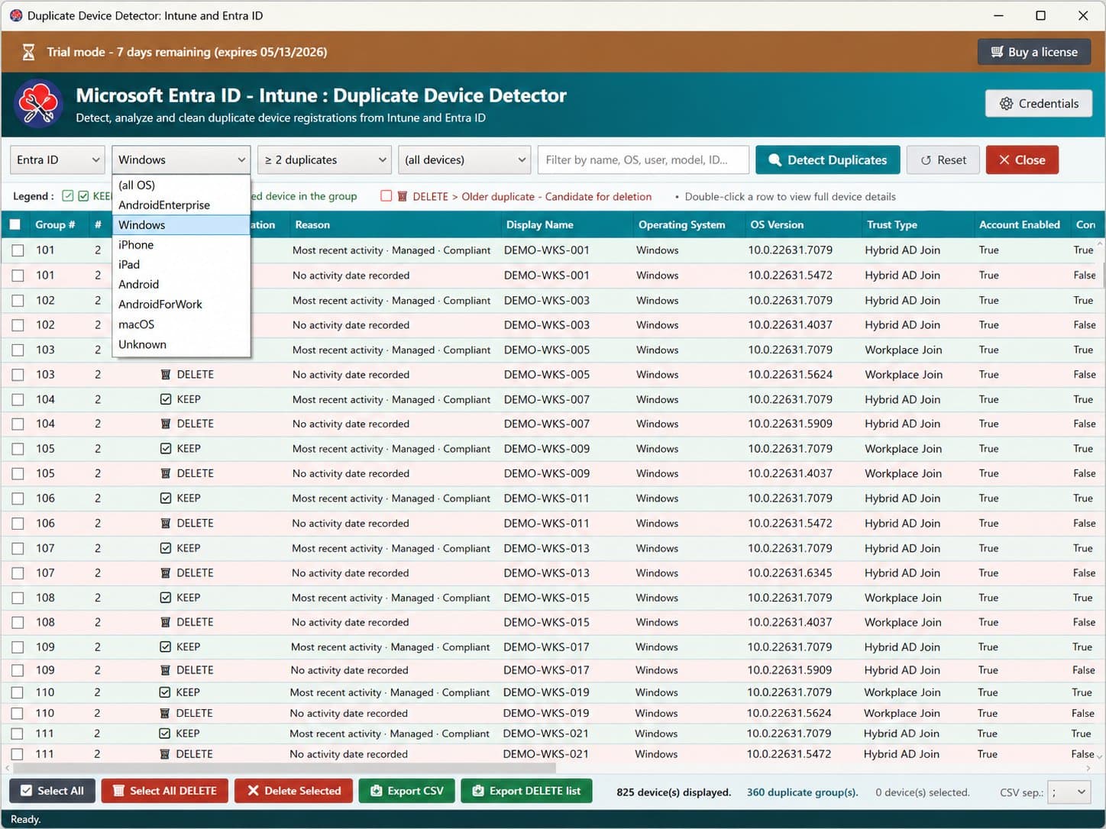Click the trash icon in the DELETE legend

(403, 196)
